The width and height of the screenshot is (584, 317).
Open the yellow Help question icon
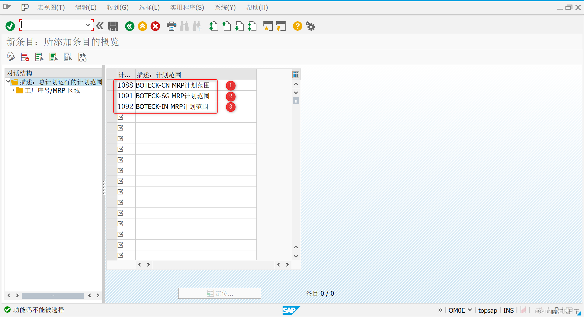click(297, 26)
